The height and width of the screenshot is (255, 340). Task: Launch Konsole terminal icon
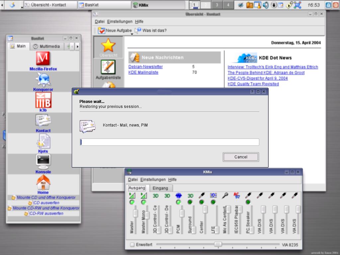point(43,162)
